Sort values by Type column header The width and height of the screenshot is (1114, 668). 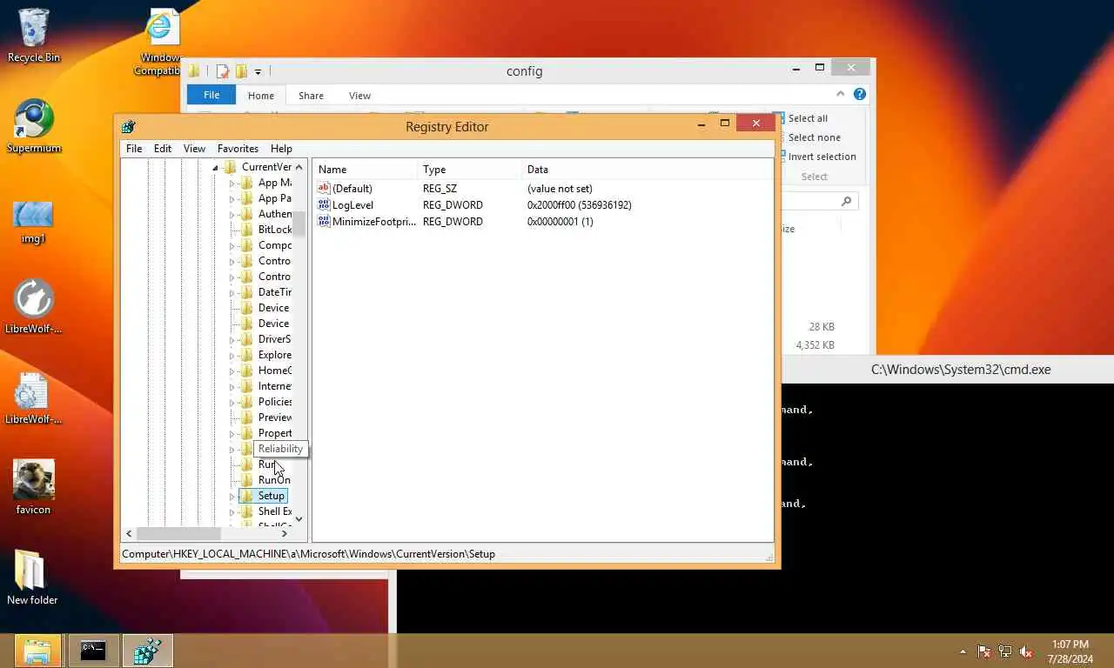pyautogui.click(x=470, y=170)
